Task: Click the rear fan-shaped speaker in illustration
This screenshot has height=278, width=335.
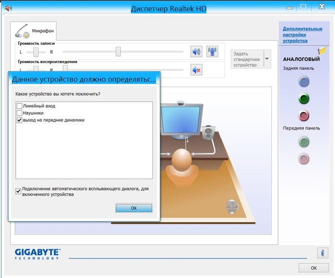Action: click(232, 207)
